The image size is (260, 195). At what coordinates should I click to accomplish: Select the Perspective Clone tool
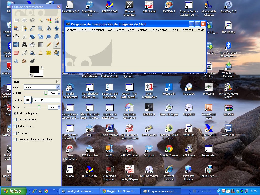(x=57, y=53)
